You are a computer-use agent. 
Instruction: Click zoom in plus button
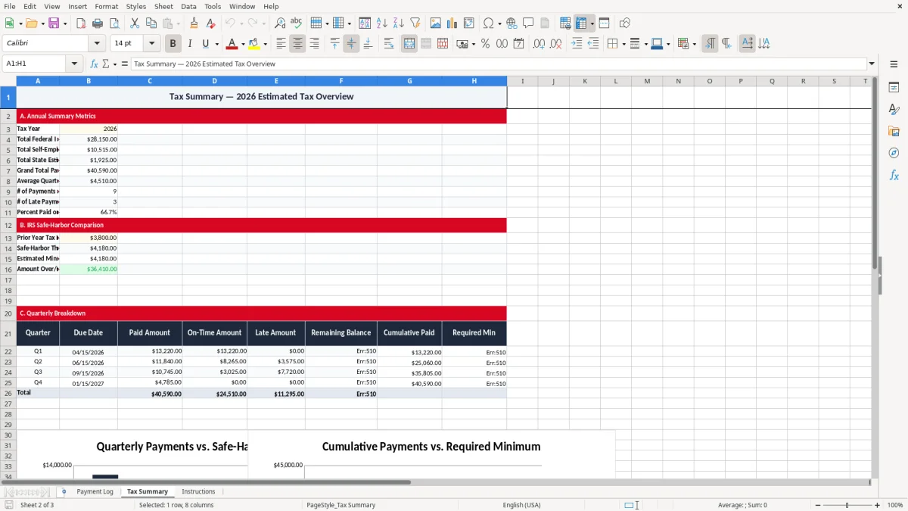[x=878, y=505]
